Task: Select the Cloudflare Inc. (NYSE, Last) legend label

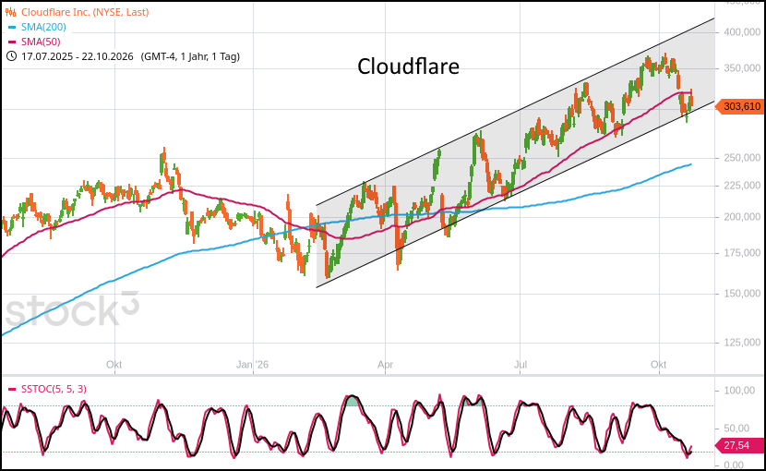Action: coord(85,12)
